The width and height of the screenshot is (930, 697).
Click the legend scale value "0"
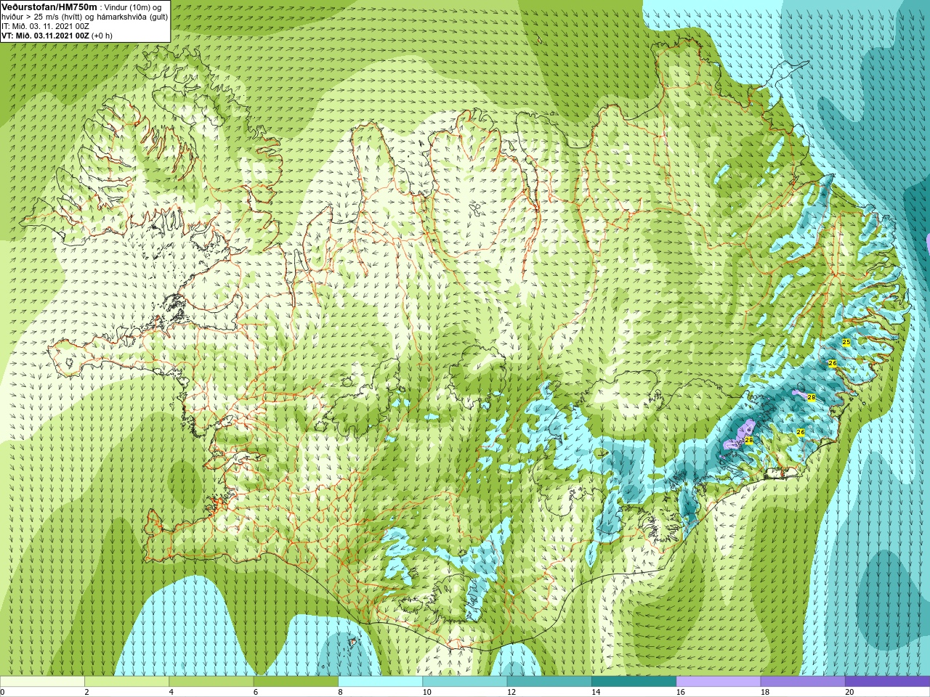tap(2, 692)
